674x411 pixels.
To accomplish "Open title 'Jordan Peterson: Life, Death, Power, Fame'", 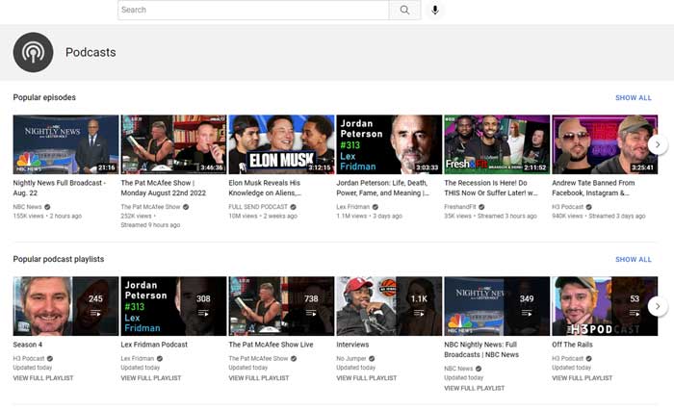I will click(x=382, y=188).
